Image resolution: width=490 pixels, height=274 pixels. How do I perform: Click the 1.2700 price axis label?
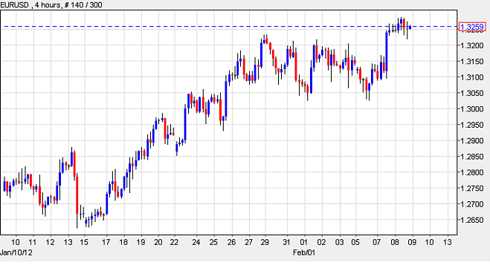[x=472, y=204]
